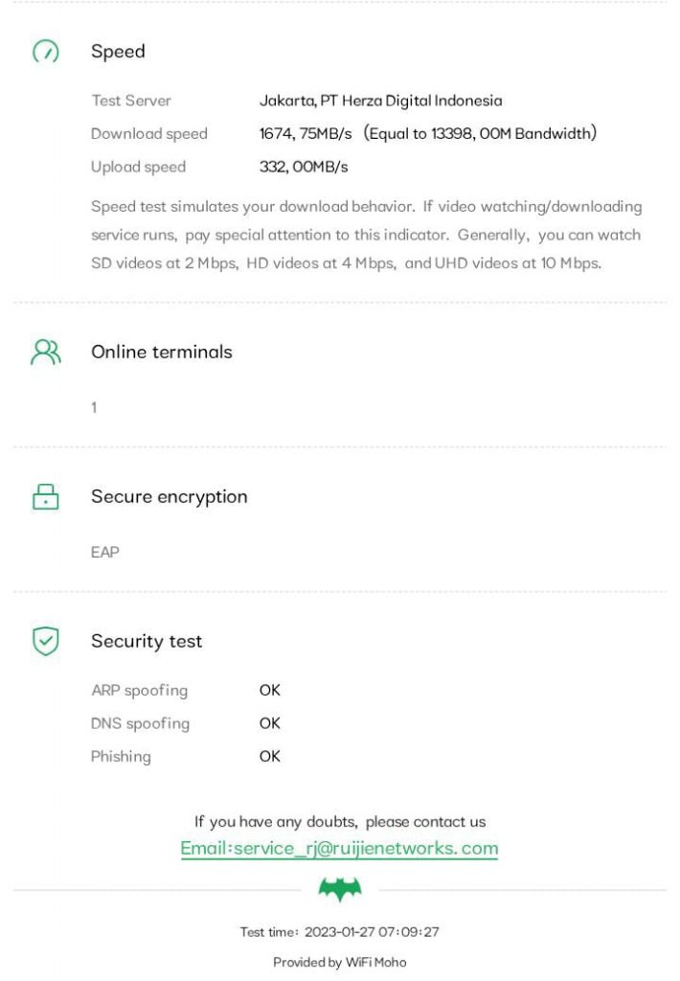Select the Speed section heading
The height and width of the screenshot is (981, 680).
click(x=118, y=52)
